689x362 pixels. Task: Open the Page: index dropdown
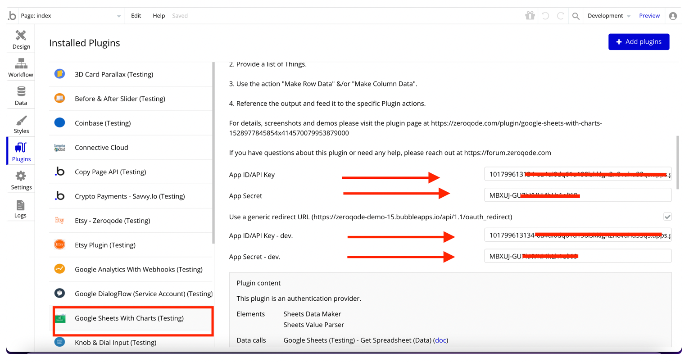71,16
